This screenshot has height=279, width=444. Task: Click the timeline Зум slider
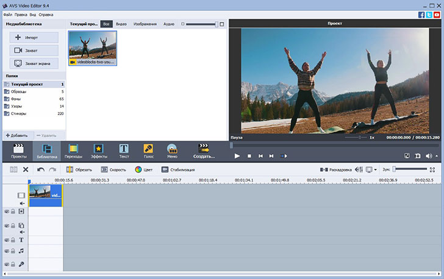409,169
